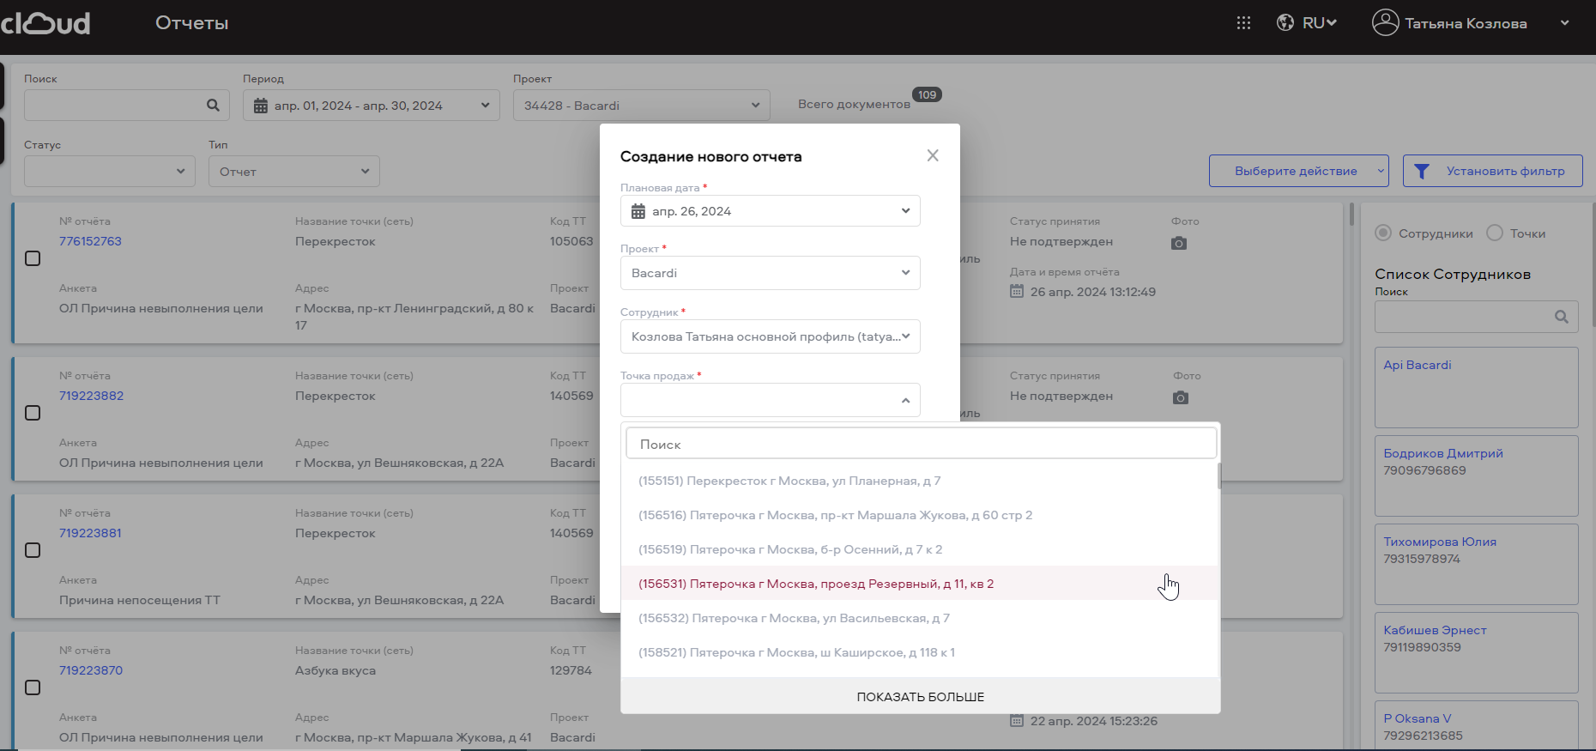Collapse the Точка продаж dropdown
The image size is (1596, 751).
tap(905, 400)
